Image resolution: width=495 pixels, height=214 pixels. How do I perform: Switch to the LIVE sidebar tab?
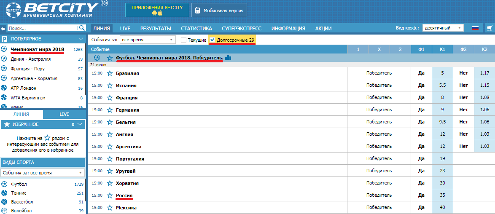pyautogui.click(x=65, y=114)
